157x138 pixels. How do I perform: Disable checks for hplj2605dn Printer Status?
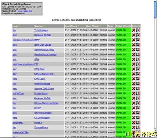133,93
